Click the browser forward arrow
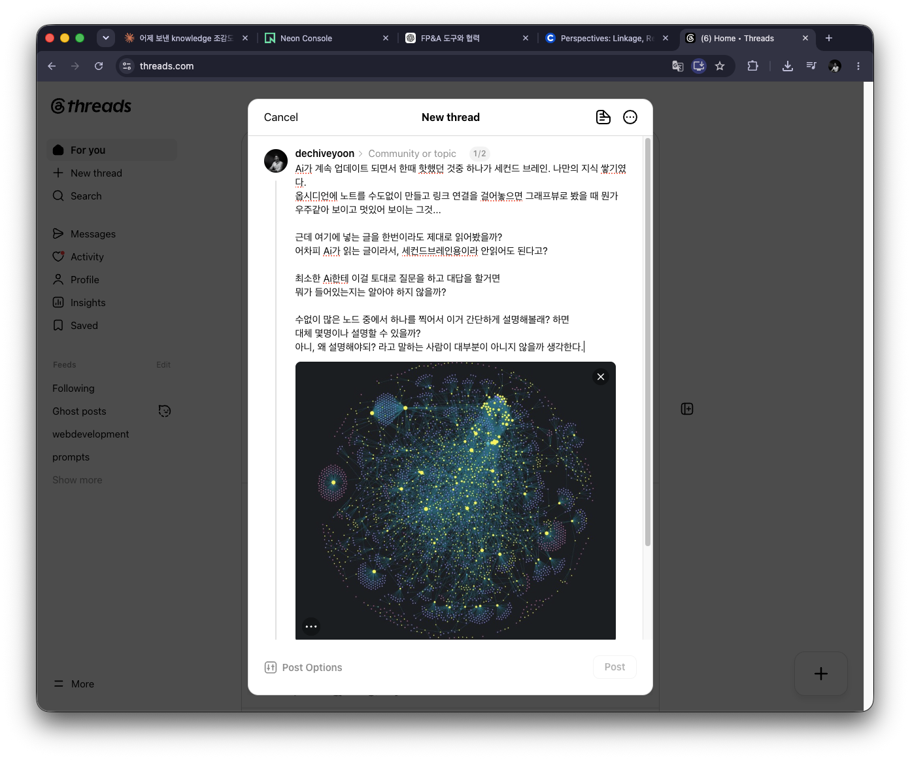The width and height of the screenshot is (910, 760). 75,66
